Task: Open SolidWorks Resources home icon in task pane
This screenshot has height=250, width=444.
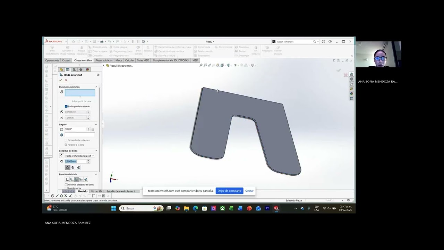Action: click(x=351, y=74)
